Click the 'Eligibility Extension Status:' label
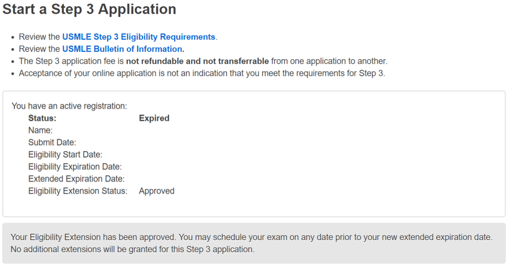507x264 pixels. 78,191
